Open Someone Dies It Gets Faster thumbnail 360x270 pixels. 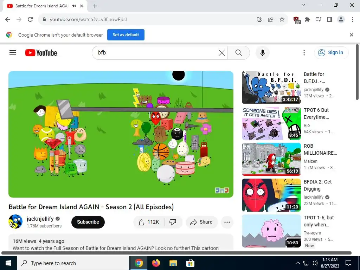tap(271, 123)
